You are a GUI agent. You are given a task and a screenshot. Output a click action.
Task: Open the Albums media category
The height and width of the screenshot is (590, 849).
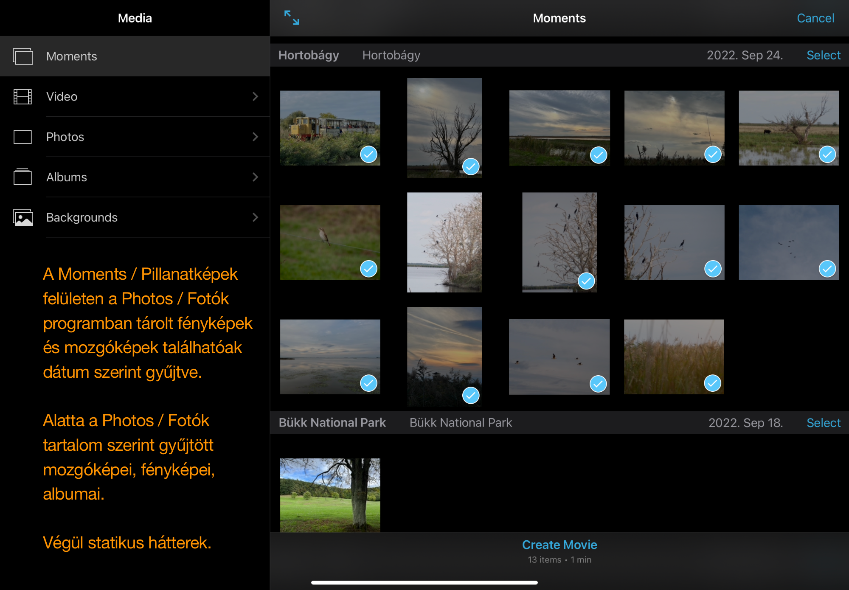(135, 177)
